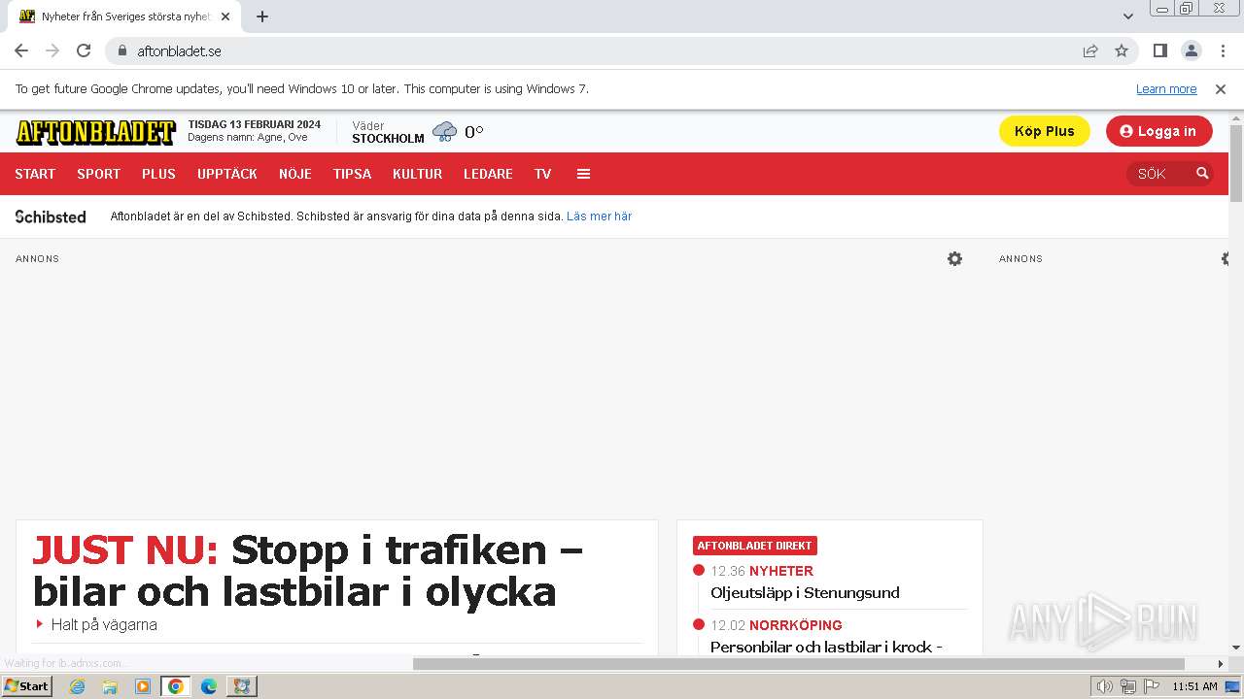
Task: Go back with the browser back arrow
Action: (x=21, y=50)
